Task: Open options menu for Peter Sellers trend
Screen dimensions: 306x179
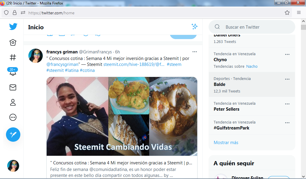Action: pyautogui.click(x=287, y=104)
